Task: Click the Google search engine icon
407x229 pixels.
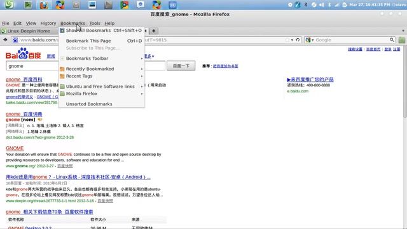Action: pos(308,40)
